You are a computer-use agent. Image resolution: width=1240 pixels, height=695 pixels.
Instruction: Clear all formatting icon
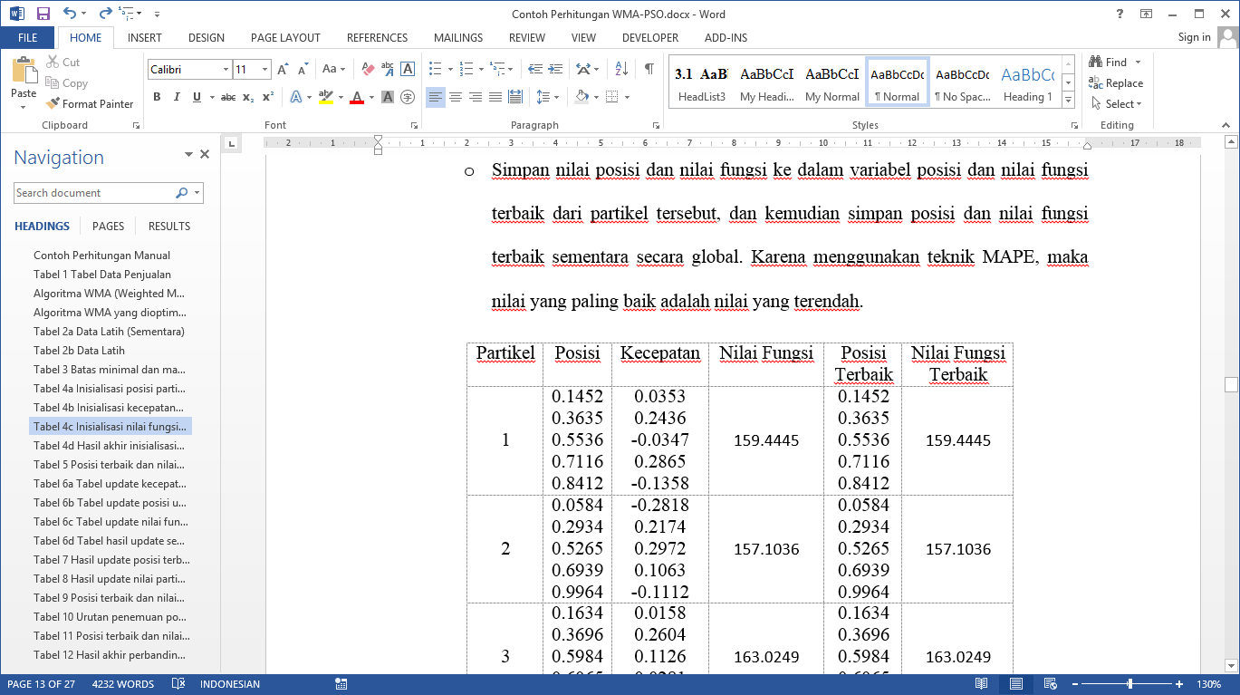pyautogui.click(x=368, y=69)
